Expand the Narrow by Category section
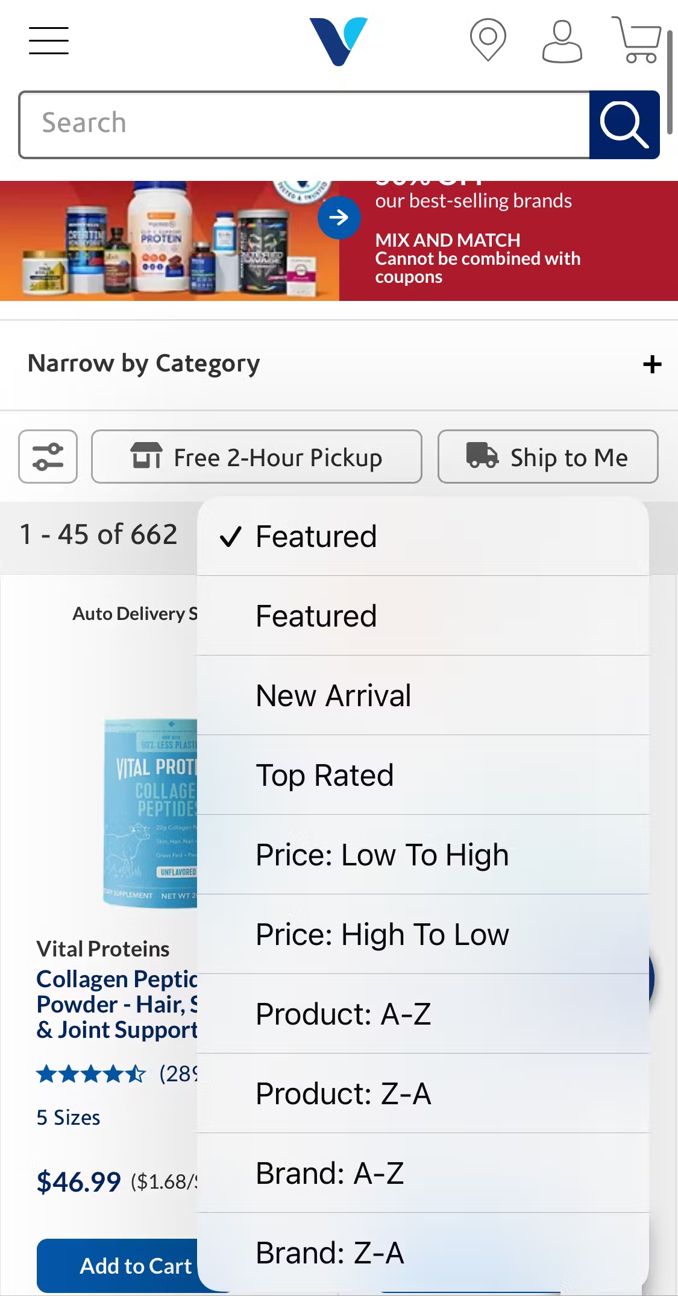This screenshot has height=1296, width=678. (x=652, y=364)
